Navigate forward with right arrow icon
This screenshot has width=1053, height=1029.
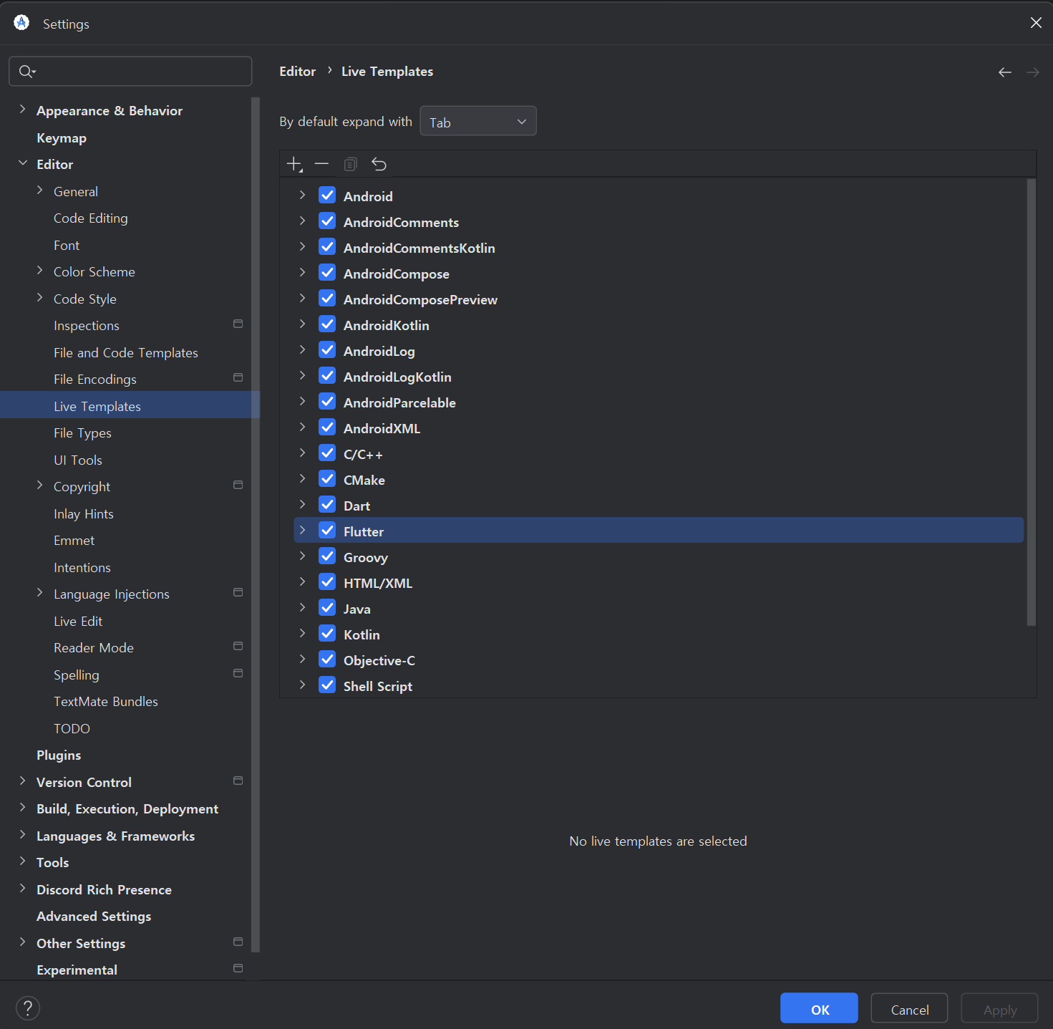click(x=1032, y=72)
